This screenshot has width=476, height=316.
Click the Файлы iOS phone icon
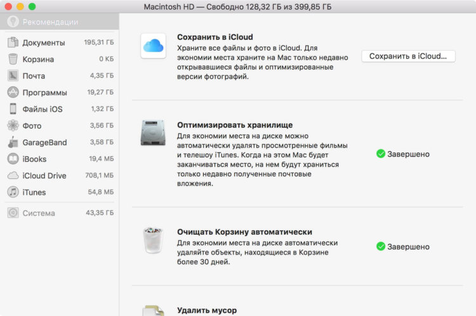pos(13,109)
